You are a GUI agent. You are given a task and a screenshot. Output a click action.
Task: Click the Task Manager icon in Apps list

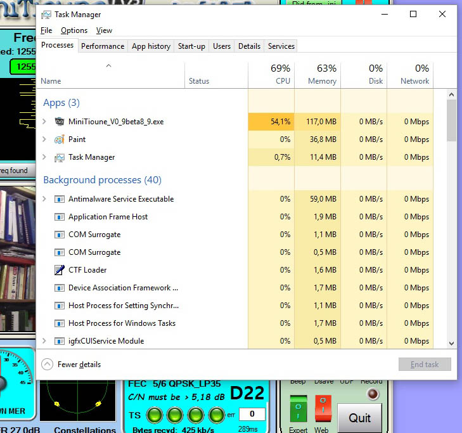(x=60, y=157)
